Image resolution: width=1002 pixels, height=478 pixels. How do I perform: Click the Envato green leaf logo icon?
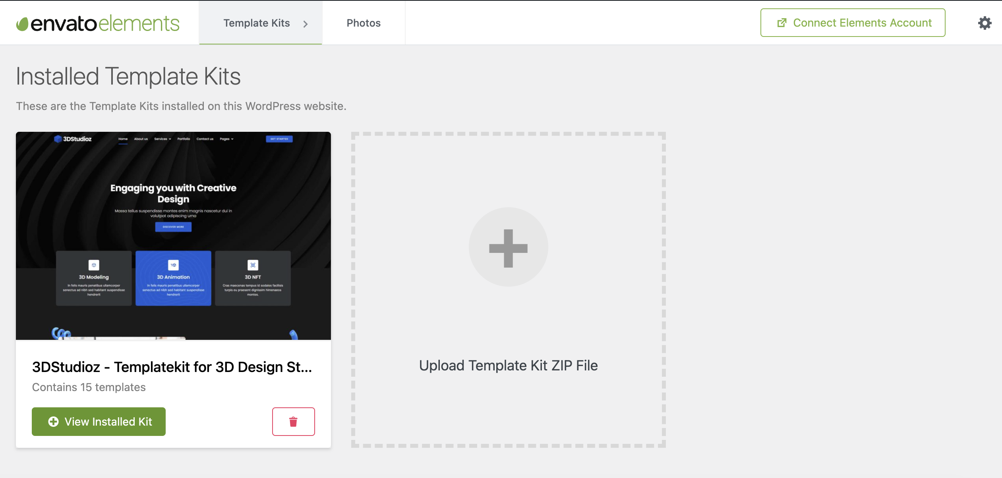(x=22, y=24)
